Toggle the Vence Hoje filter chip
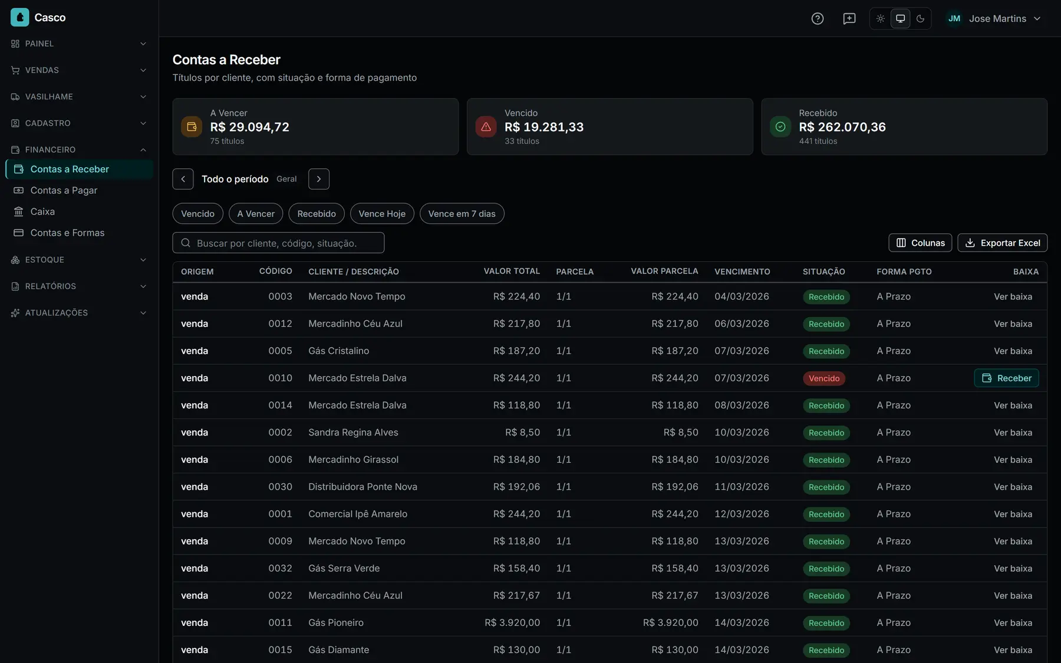This screenshot has height=663, width=1061. [382, 214]
